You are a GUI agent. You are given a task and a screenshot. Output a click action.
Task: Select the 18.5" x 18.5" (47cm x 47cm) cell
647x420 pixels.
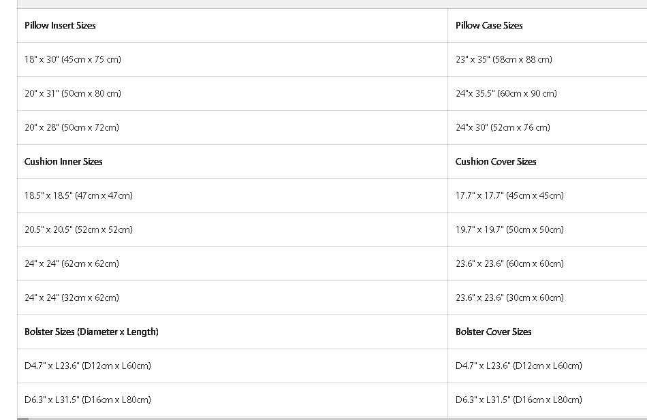pyautogui.click(x=78, y=195)
